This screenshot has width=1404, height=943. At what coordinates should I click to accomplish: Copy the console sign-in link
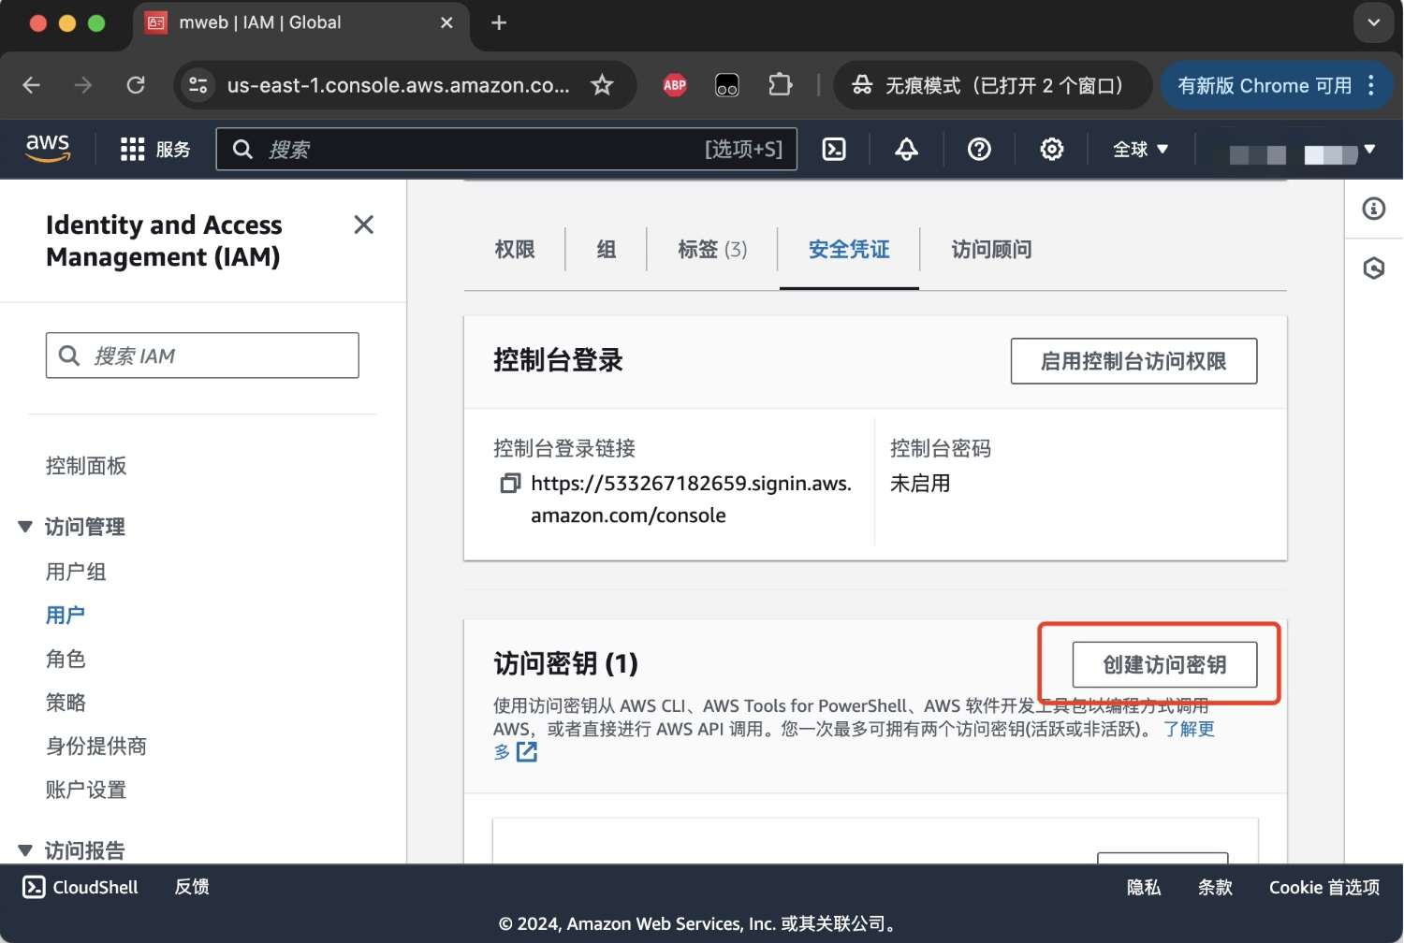pos(510,483)
